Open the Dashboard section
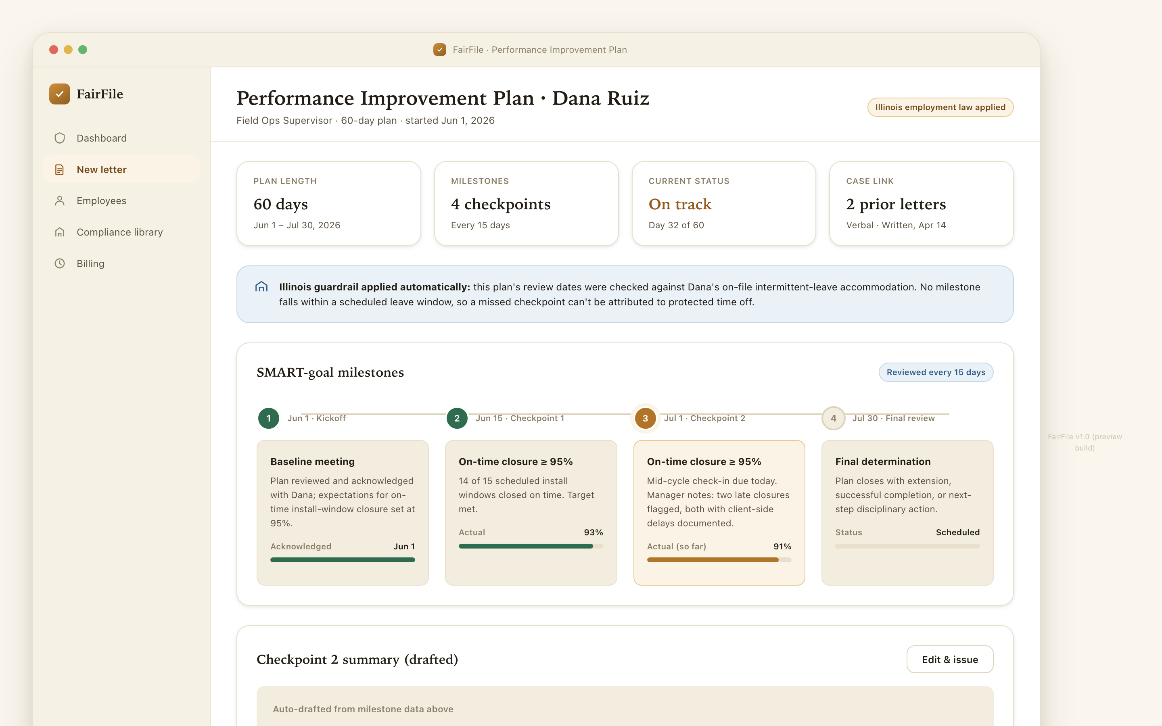Viewport: 1162px width, 726px height. [x=121, y=138]
